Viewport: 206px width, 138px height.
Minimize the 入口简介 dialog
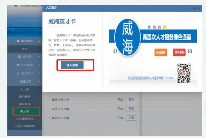(190, 8)
